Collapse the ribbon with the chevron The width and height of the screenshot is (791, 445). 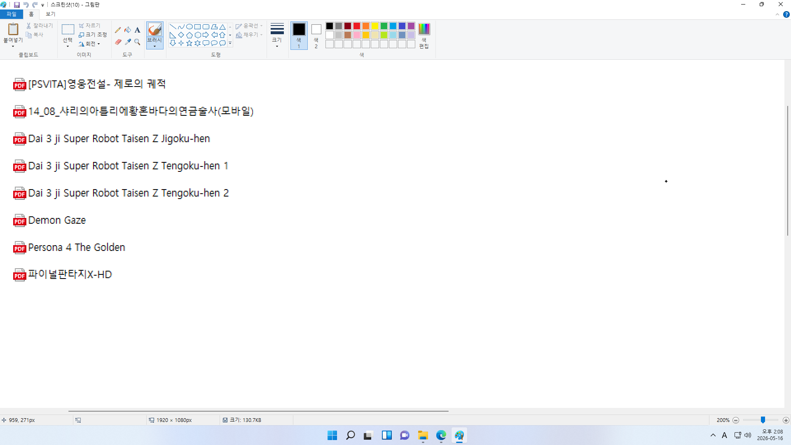[777, 14]
